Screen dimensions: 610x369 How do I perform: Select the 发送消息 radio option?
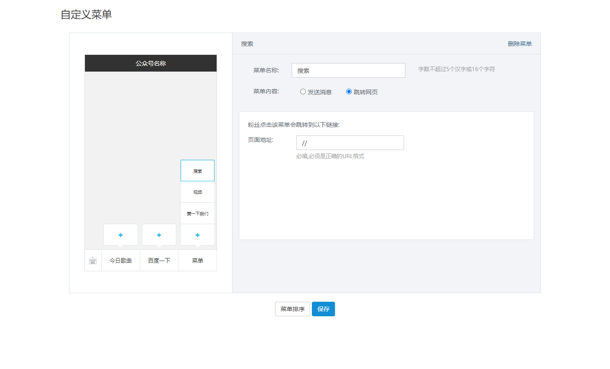(x=303, y=92)
